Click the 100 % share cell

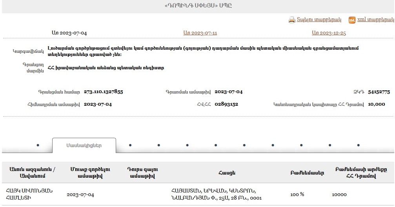pyautogui.click(x=297, y=194)
